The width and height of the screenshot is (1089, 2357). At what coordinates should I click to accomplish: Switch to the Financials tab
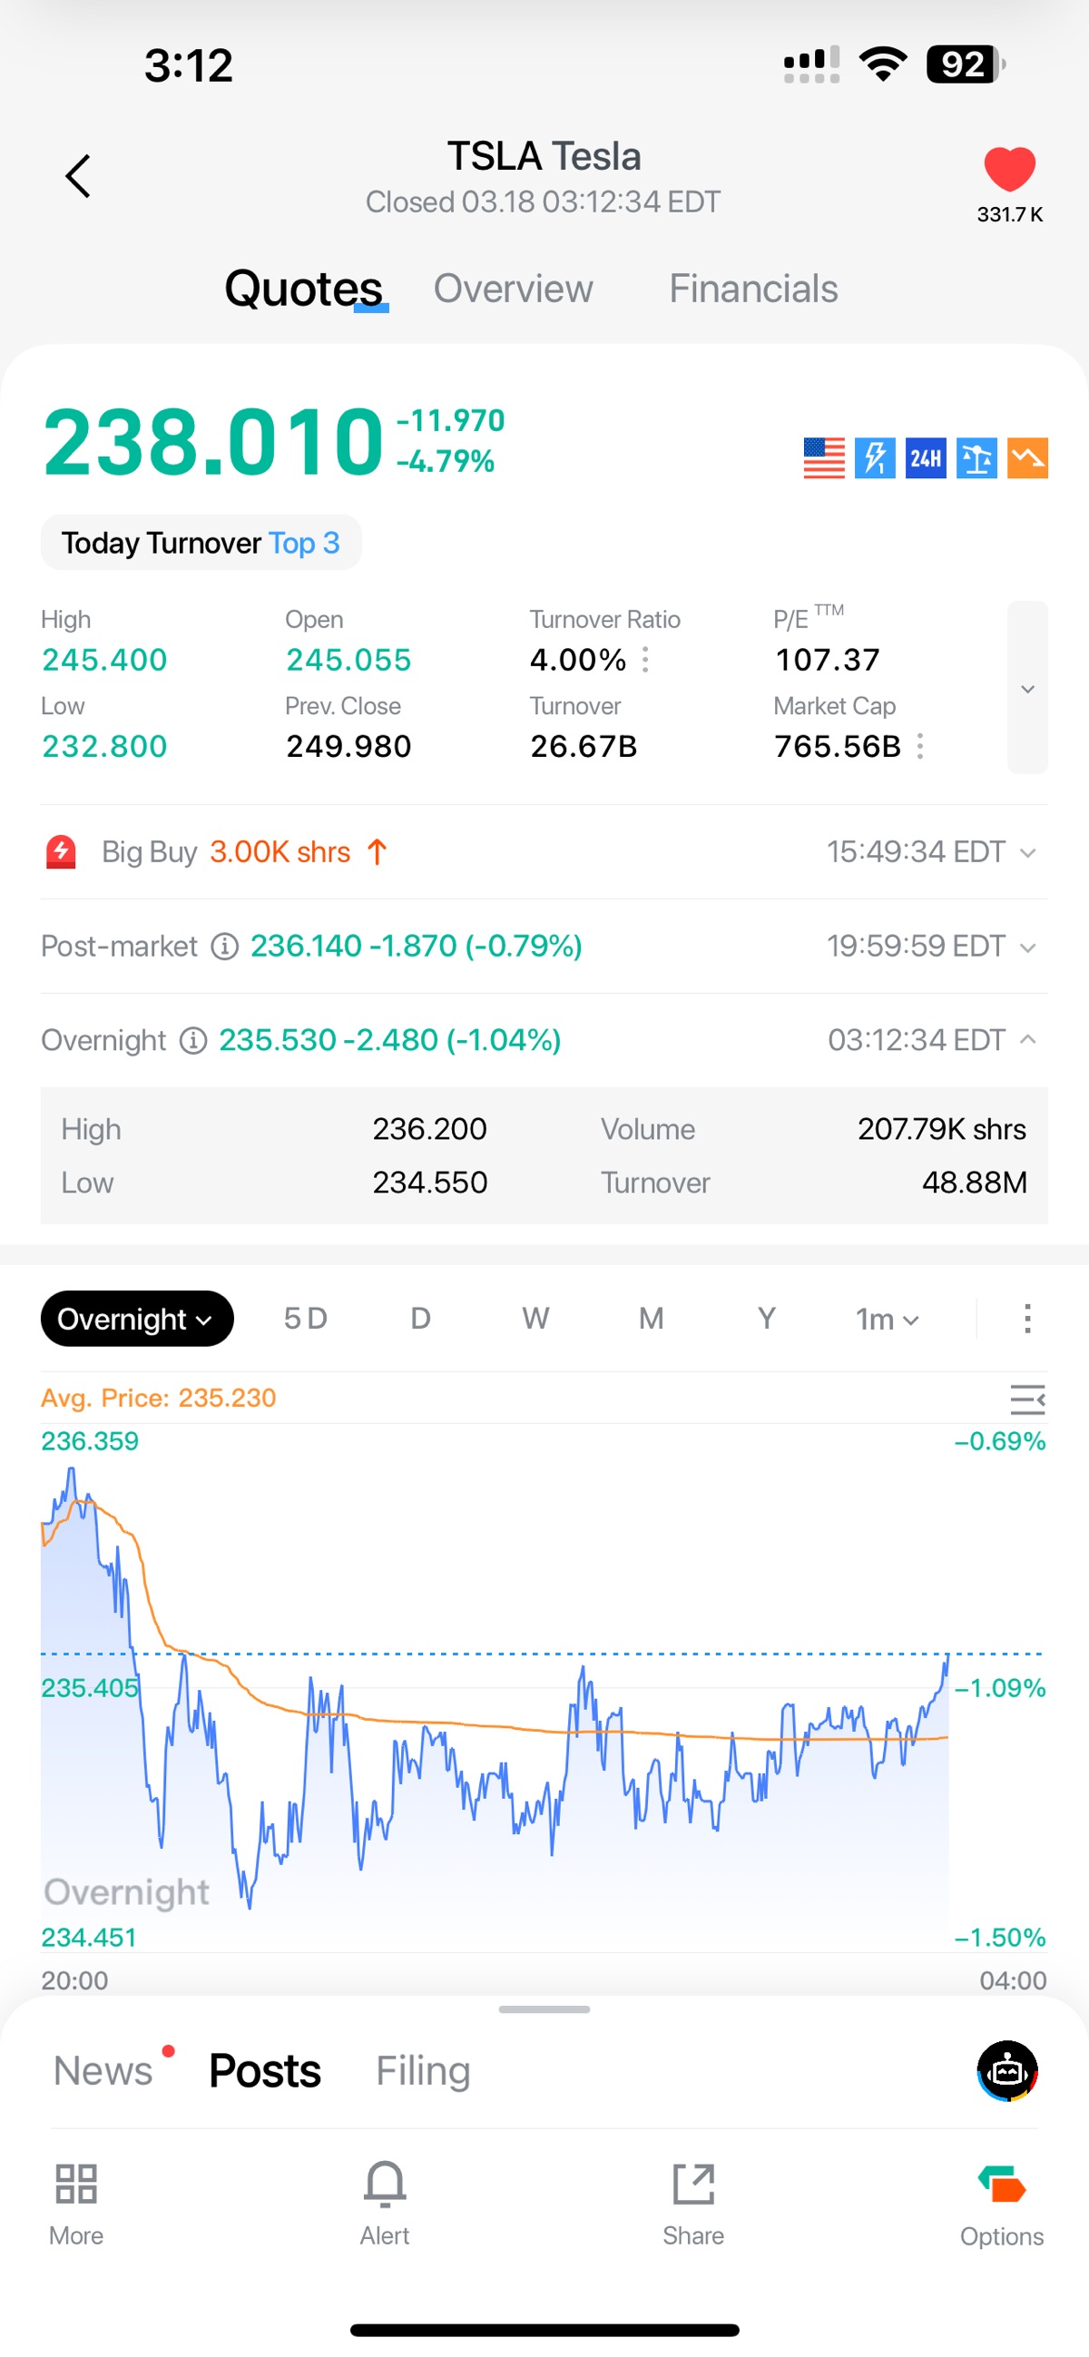753,289
